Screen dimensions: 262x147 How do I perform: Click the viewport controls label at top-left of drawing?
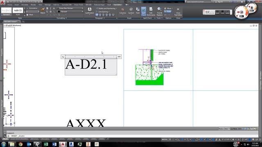coord(12,25)
